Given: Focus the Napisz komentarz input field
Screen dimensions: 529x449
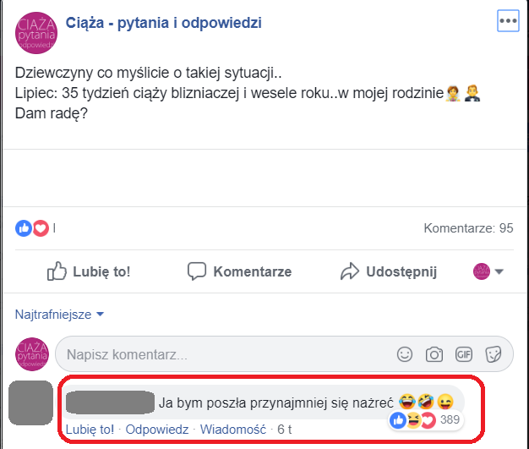Looking at the screenshot, I should point(284,354).
